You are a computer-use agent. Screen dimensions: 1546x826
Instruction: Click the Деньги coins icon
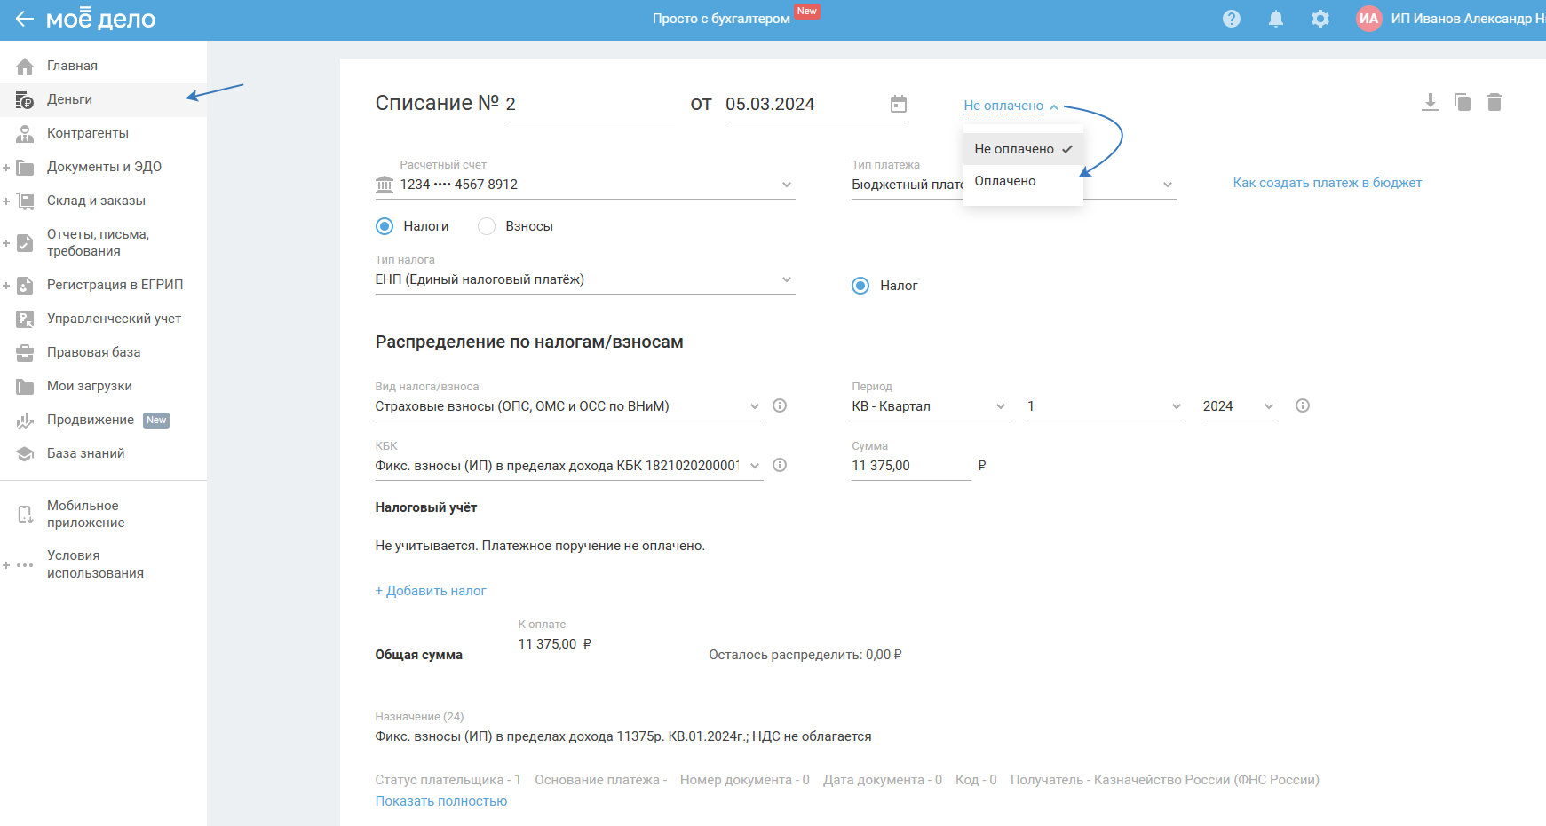25,99
